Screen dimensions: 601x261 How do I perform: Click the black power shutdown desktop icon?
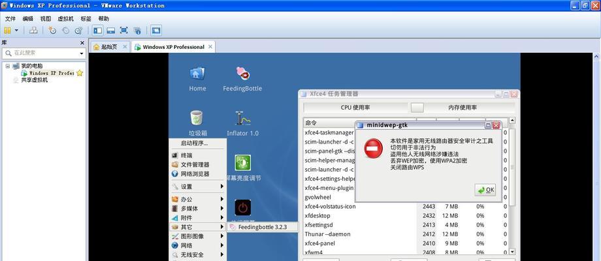coord(242,207)
